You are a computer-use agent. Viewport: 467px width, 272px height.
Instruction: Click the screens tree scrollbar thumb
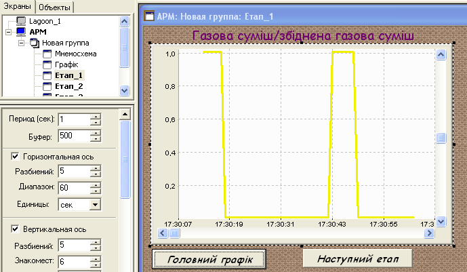(124, 47)
